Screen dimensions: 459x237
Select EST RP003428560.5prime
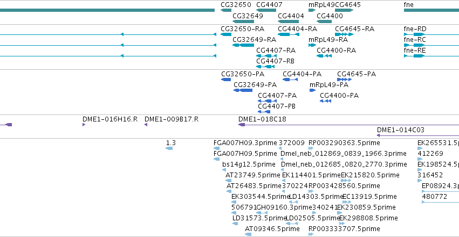pos(311,191)
